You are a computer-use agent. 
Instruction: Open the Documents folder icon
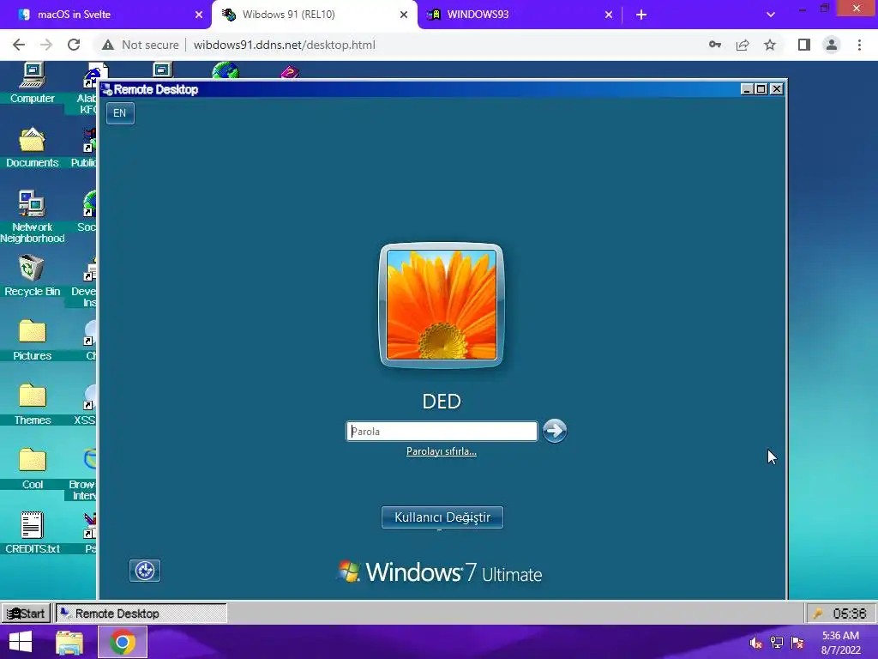(x=32, y=147)
